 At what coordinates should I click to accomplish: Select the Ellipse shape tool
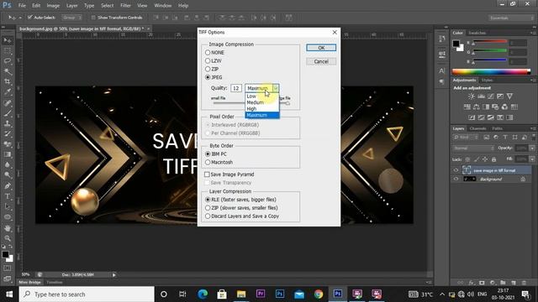pyautogui.click(x=8, y=217)
